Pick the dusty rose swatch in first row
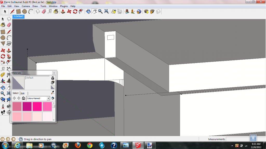 pos(17,107)
